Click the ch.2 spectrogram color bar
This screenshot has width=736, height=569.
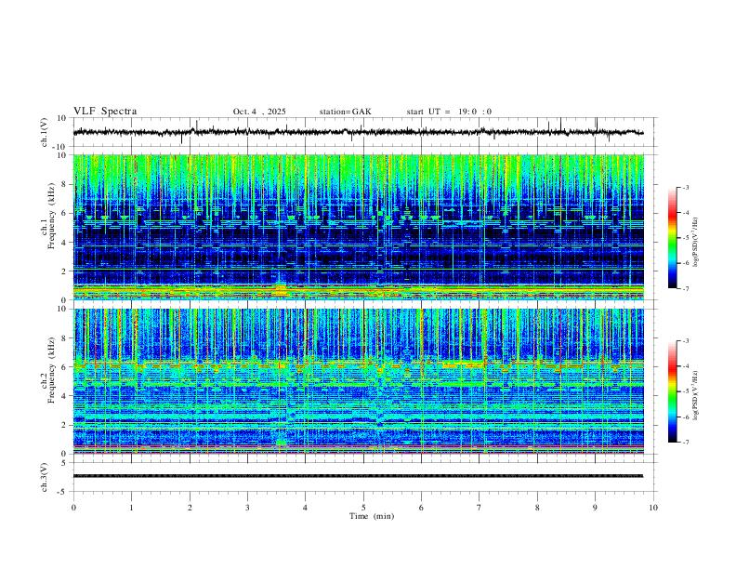click(673, 391)
